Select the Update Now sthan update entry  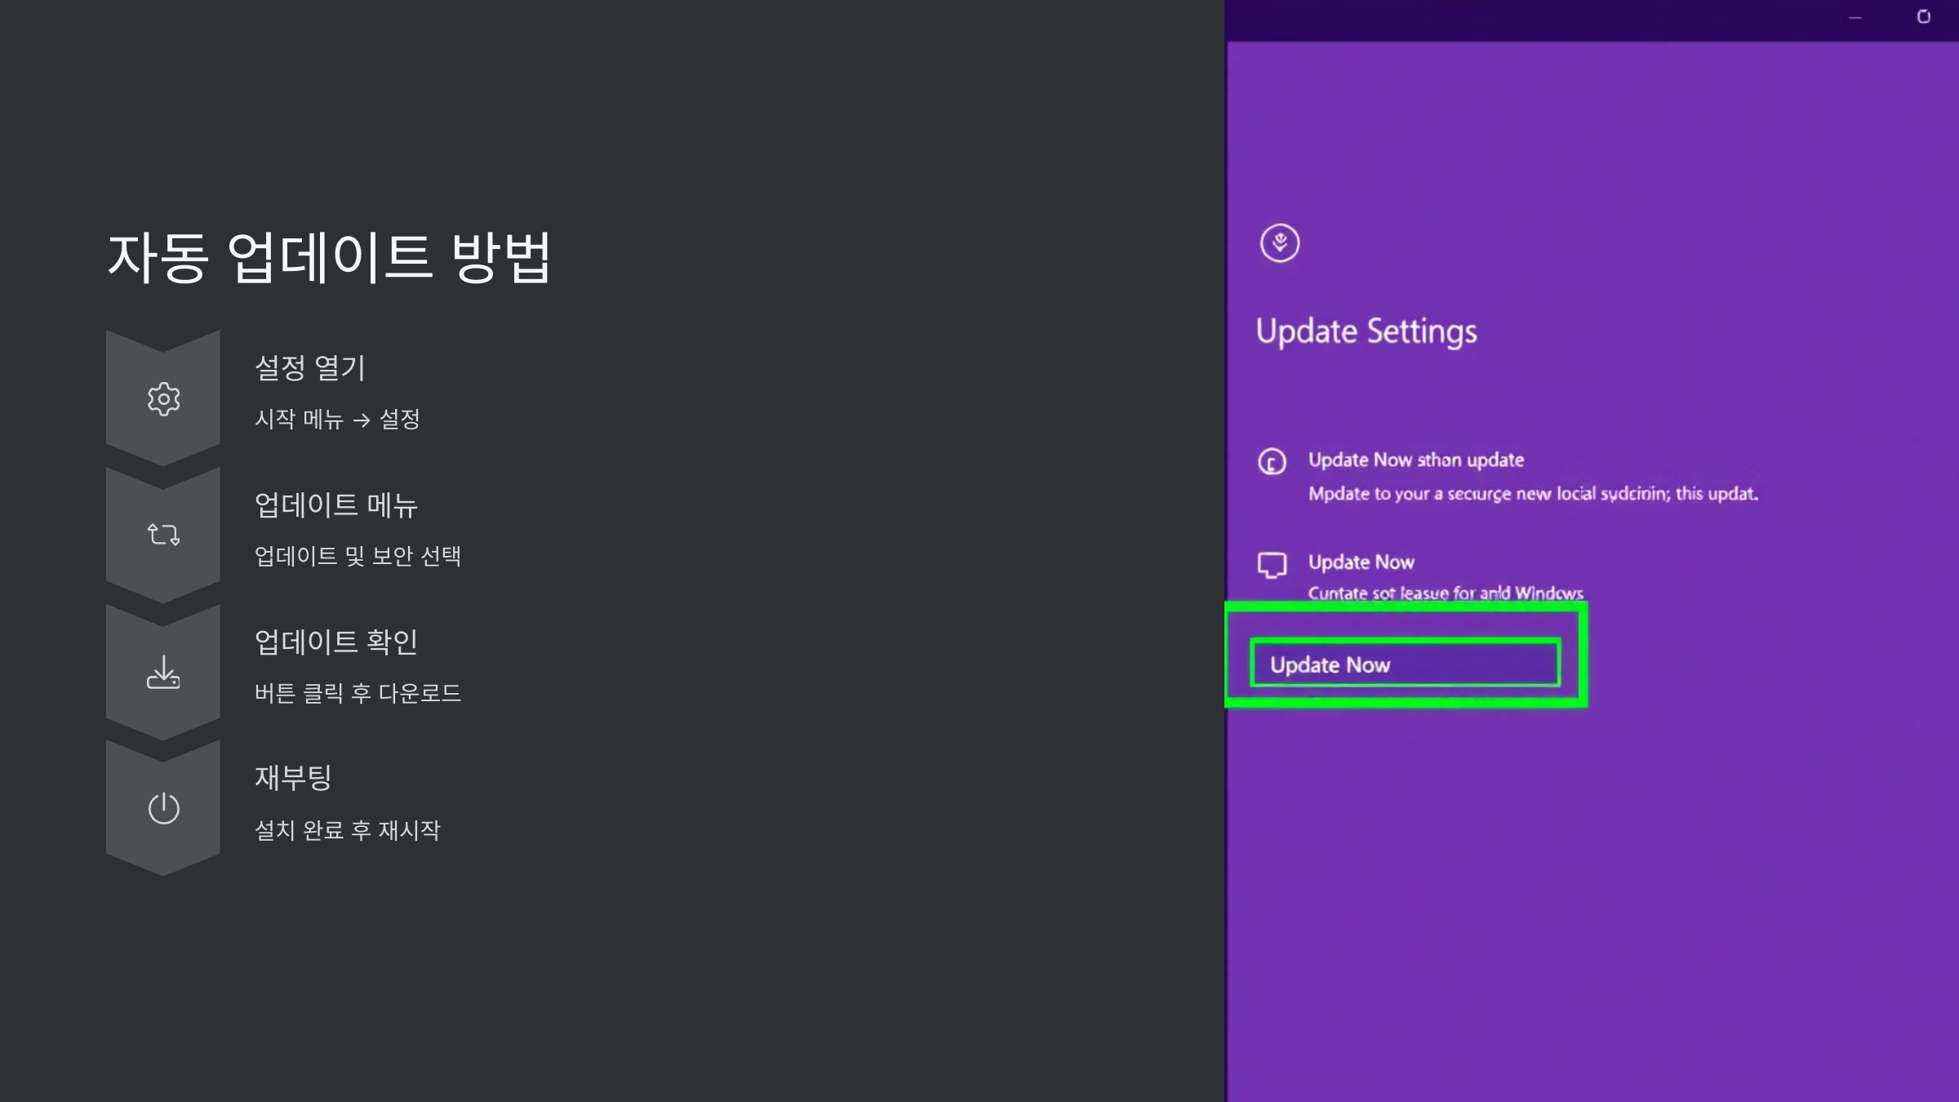1415,460
